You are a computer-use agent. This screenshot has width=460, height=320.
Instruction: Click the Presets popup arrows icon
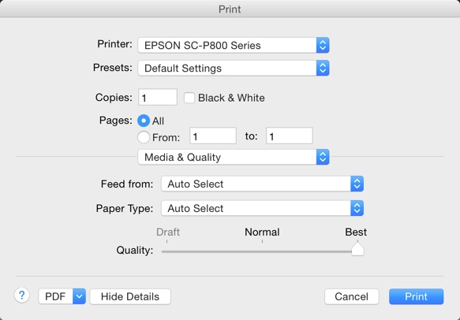coord(323,68)
